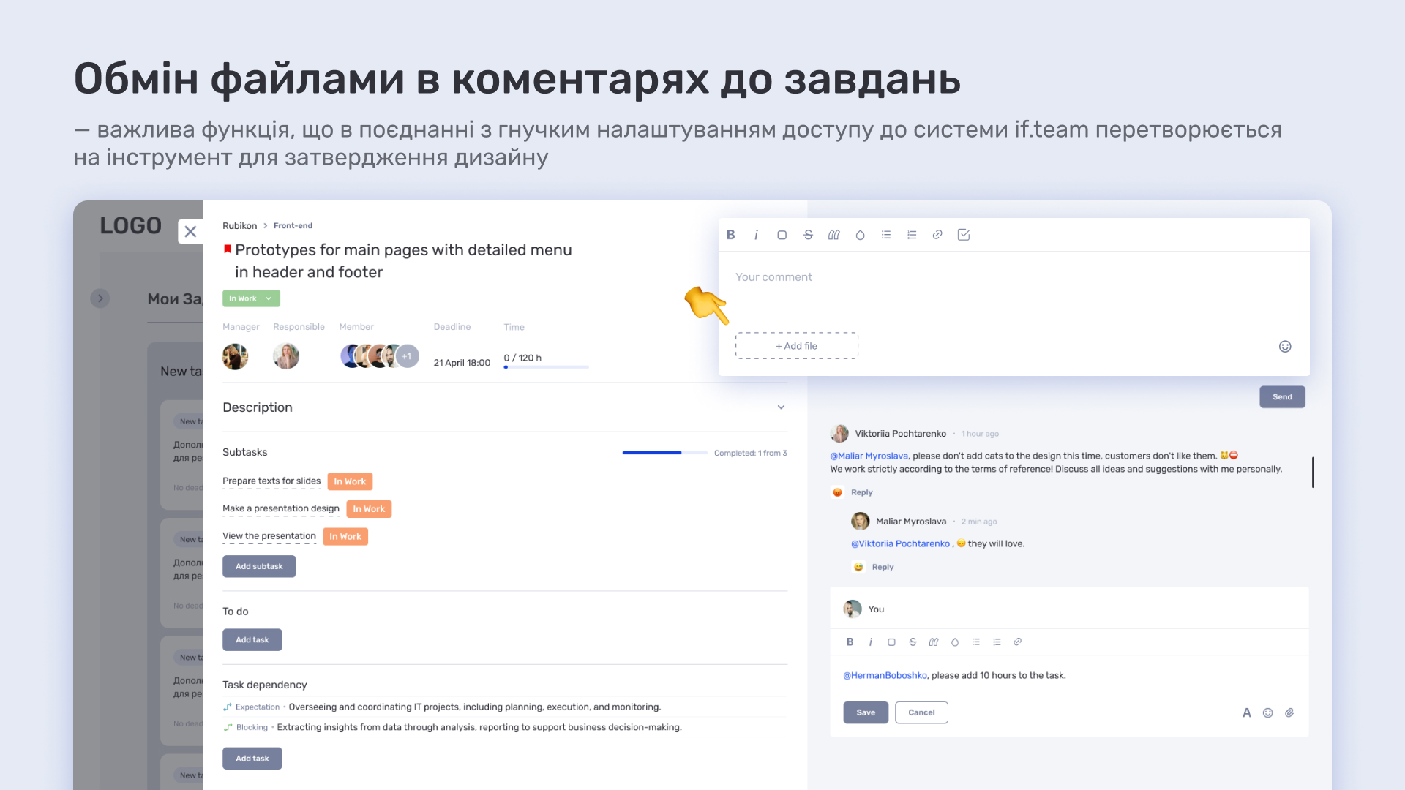This screenshot has width=1405, height=790.
Task: Open emoji picker in the reply editor
Action: [x=1268, y=712]
